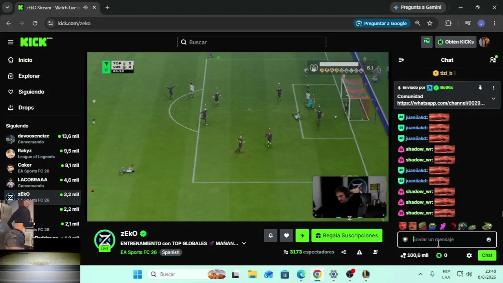Go back in the browser

(x=9, y=23)
